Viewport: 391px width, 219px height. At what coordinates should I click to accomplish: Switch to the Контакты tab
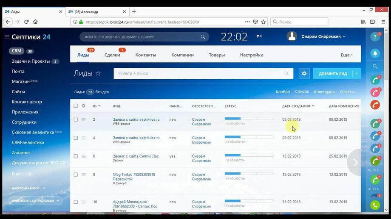pyautogui.click(x=146, y=55)
